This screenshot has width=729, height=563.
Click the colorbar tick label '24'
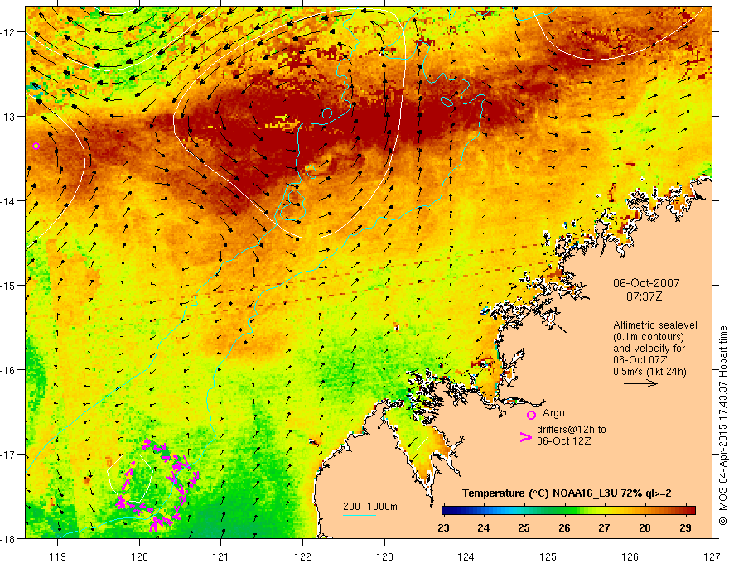pyautogui.click(x=484, y=527)
